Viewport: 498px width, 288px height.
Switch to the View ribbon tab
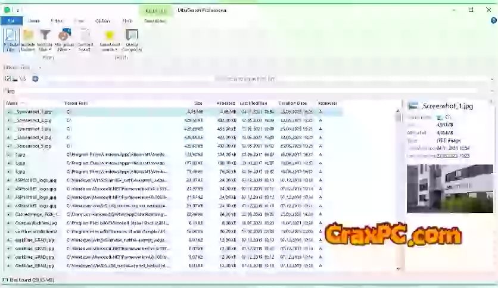pos(79,21)
